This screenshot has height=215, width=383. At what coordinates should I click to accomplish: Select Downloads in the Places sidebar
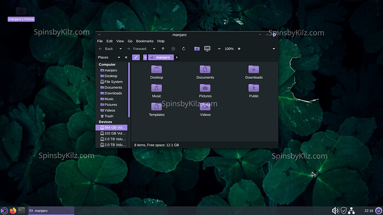click(x=112, y=93)
